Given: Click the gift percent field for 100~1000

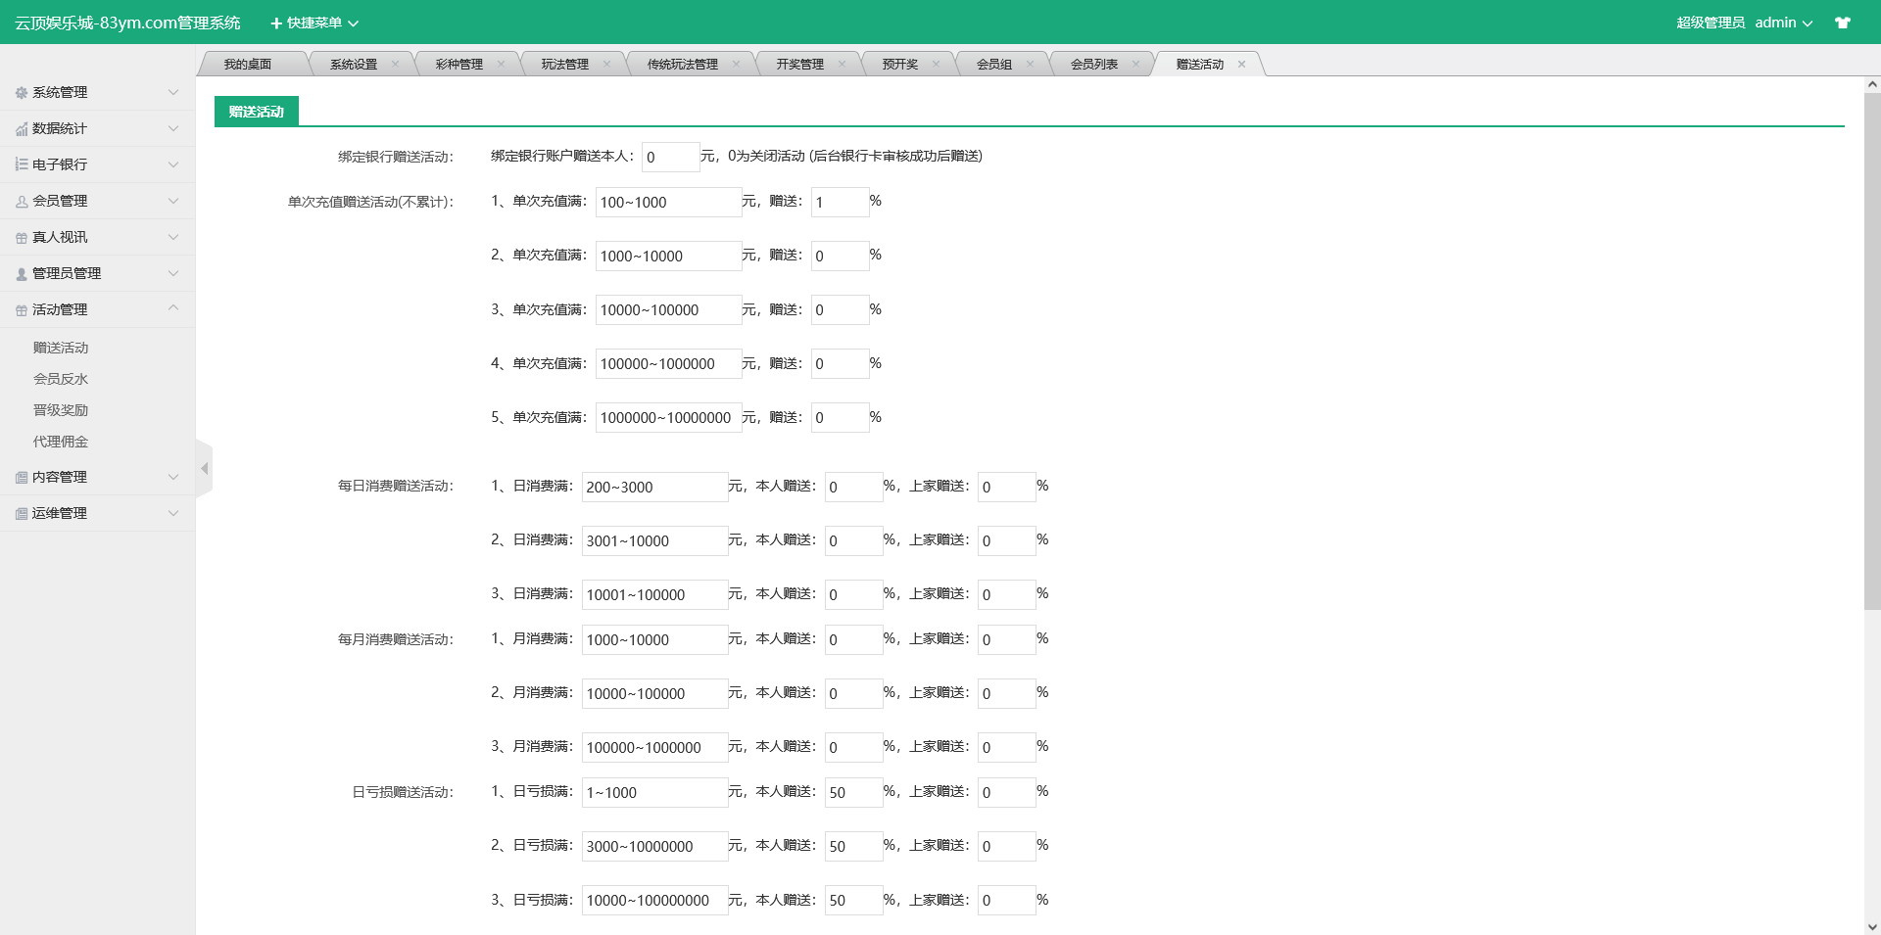Looking at the screenshot, I should click(840, 202).
